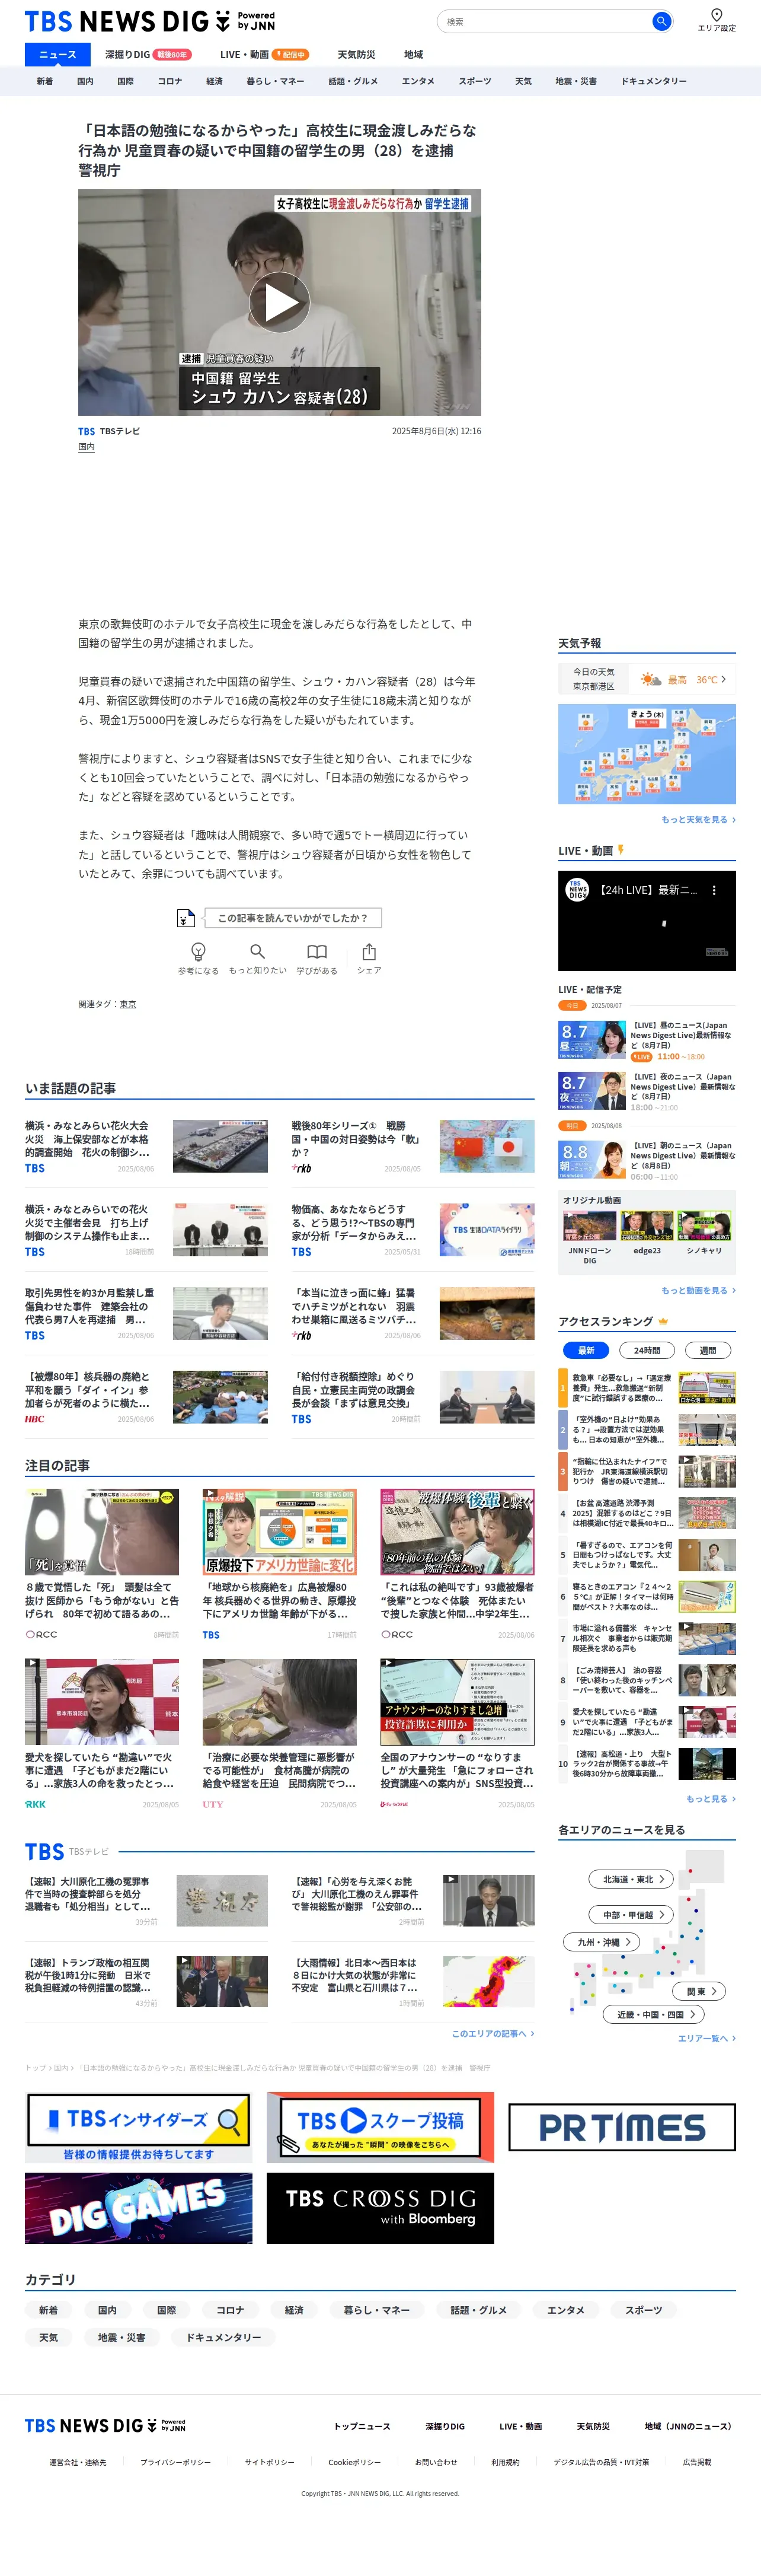Image resolution: width=761 pixels, height=2576 pixels.
Task: Click the もっと知りたい magnifier reaction icon
Action: [257, 951]
